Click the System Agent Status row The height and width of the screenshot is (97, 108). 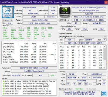click(29, 62)
